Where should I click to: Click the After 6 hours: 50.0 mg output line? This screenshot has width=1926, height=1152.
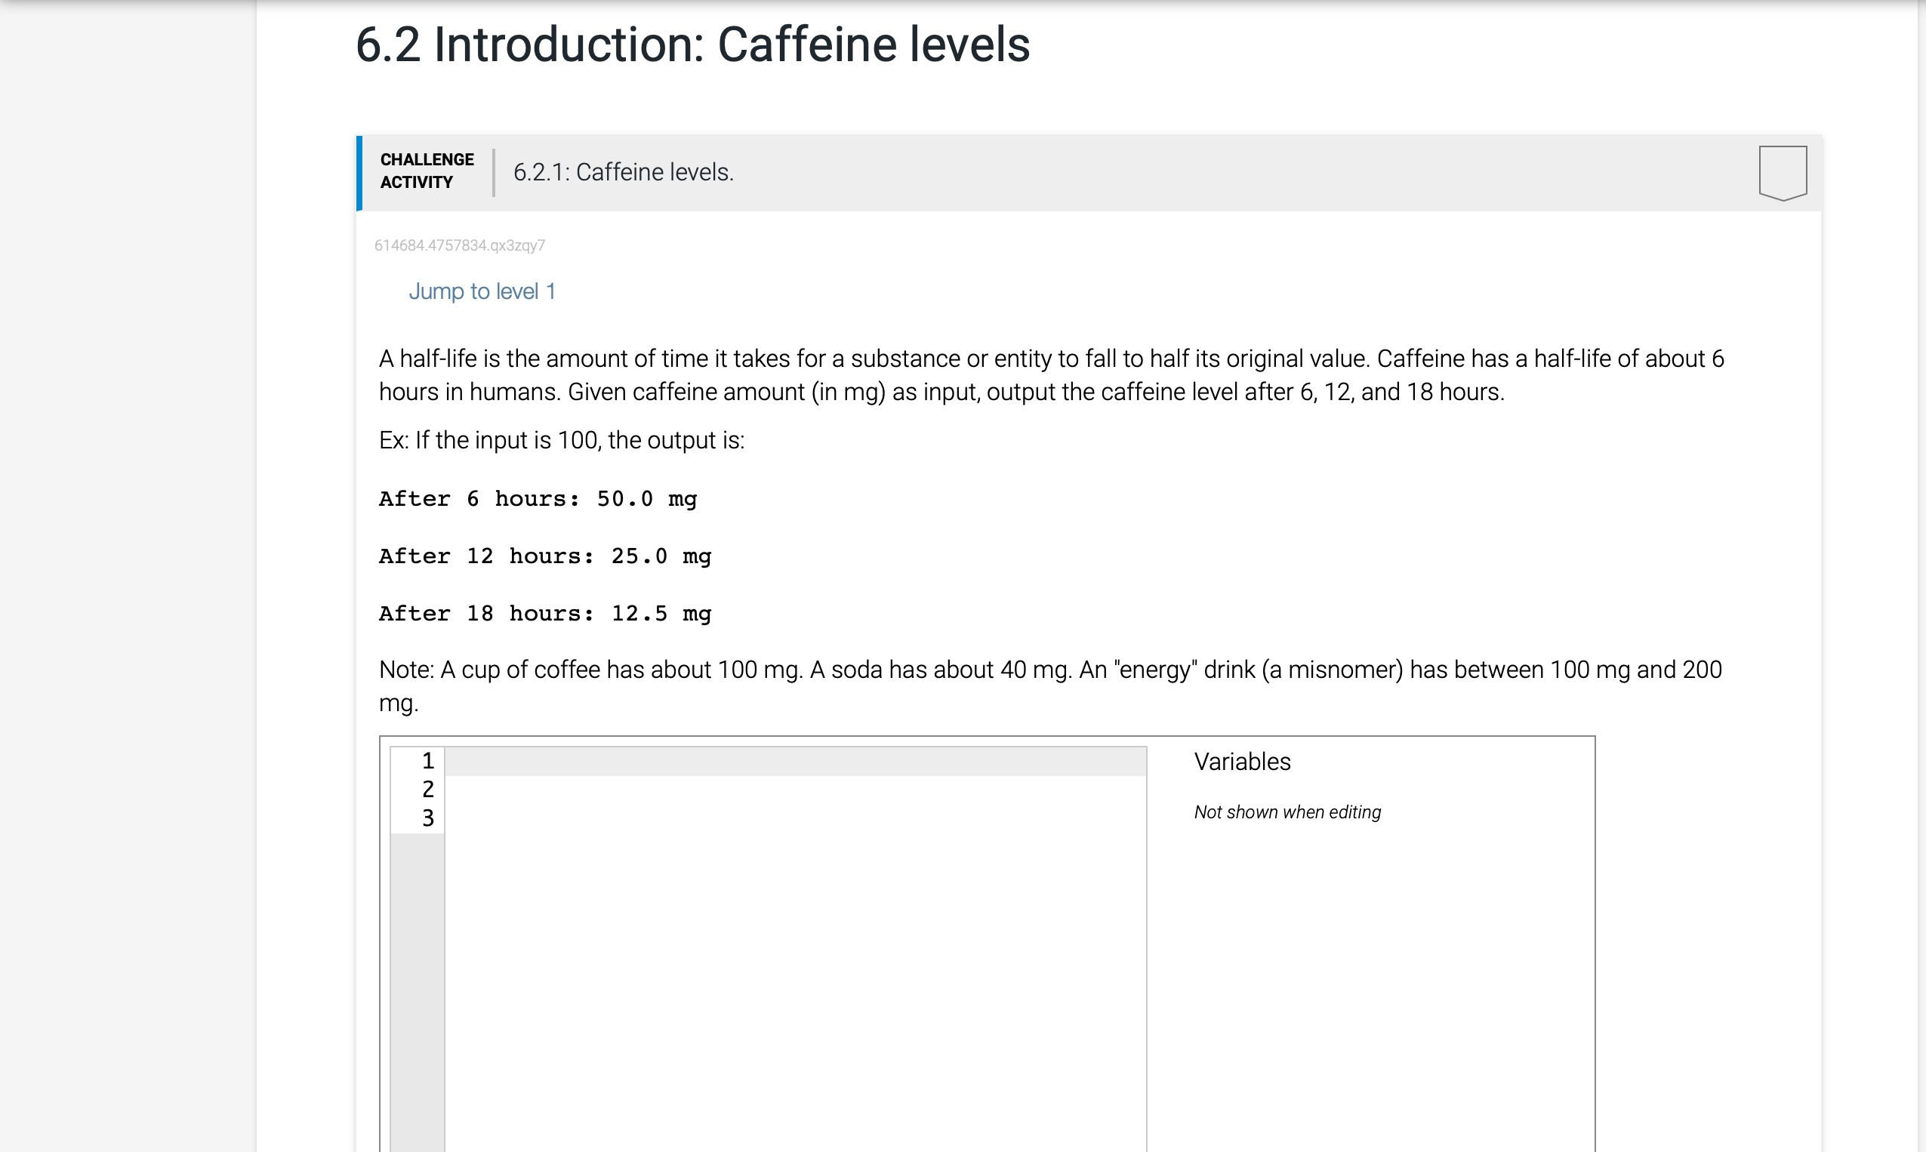[x=536, y=498]
